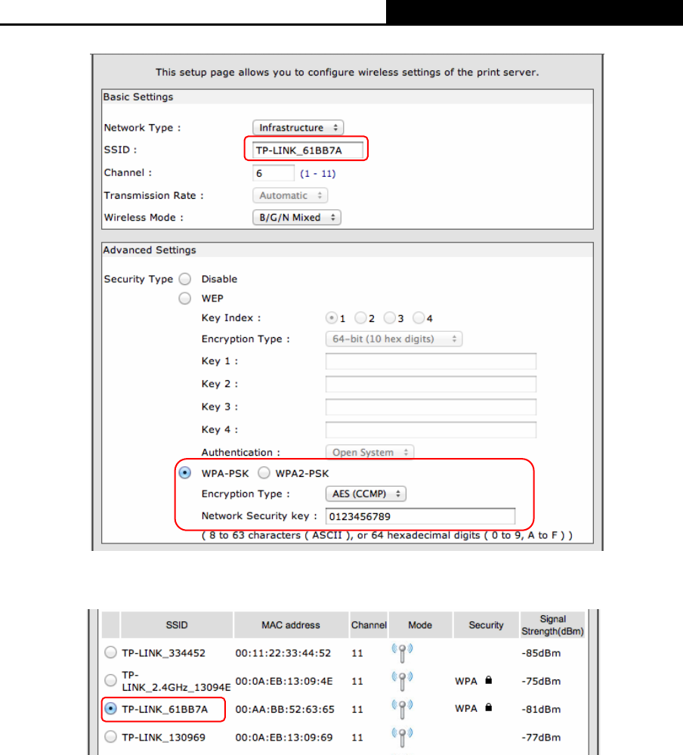Click the Basic Settings section heading

pos(138,97)
